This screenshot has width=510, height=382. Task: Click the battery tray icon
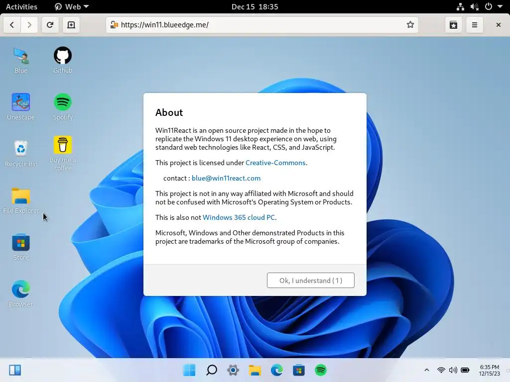click(x=465, y=370)
